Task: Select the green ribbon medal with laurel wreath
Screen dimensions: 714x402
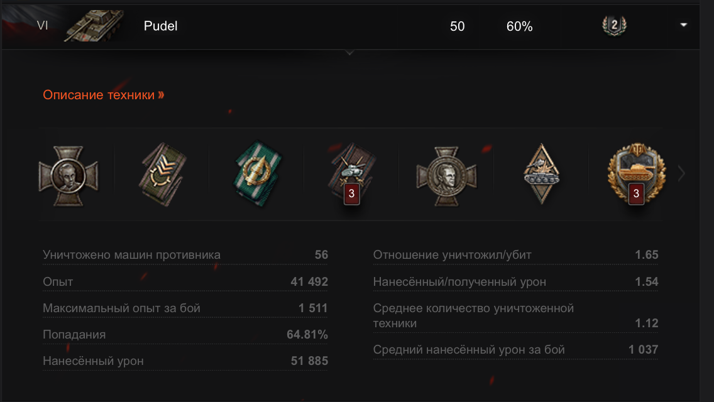Action: 258,173
